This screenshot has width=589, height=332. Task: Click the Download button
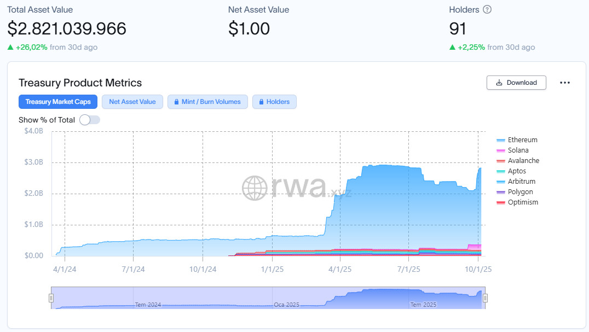point(516,83)
